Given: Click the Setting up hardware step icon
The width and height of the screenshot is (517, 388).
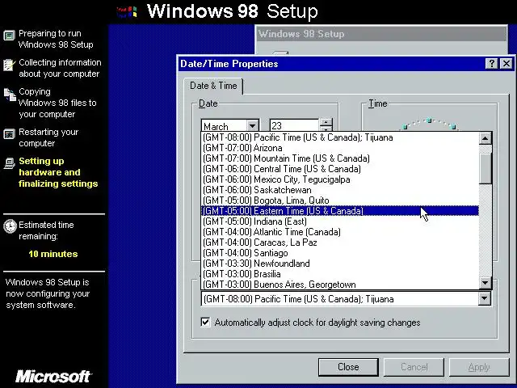Looking at the screenshot, I should (10, 163).
